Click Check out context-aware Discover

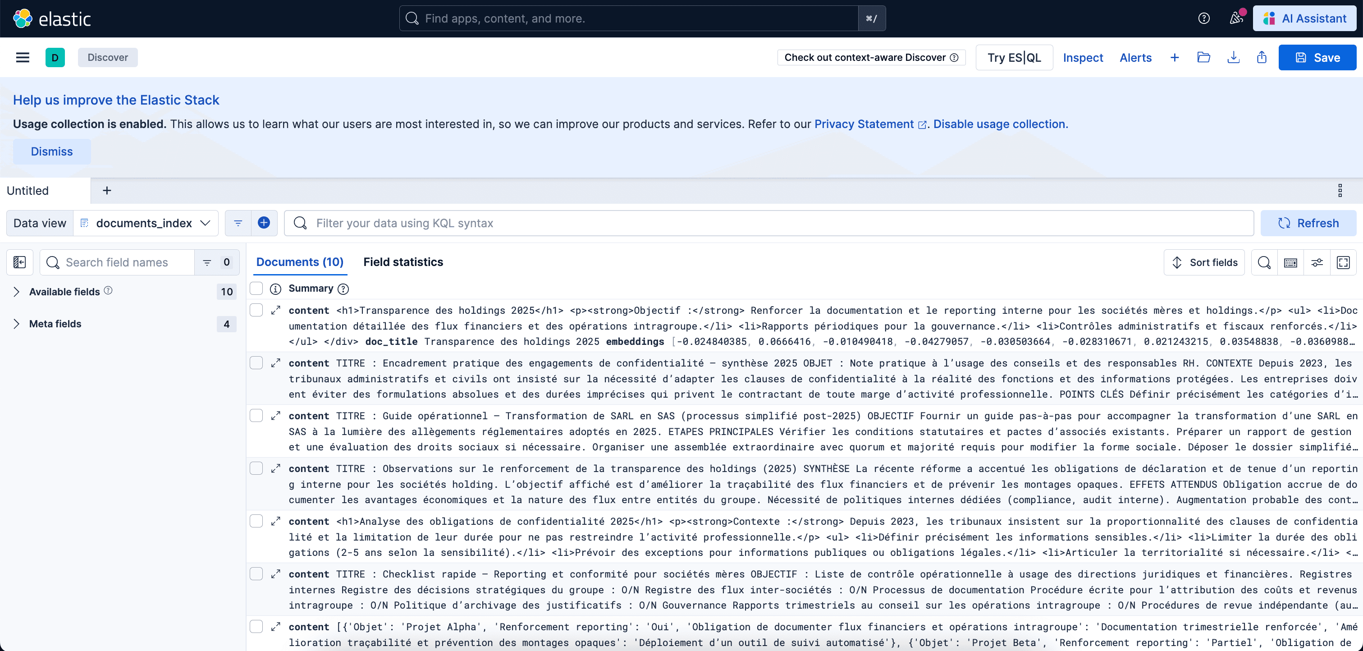tap(871, 57)
